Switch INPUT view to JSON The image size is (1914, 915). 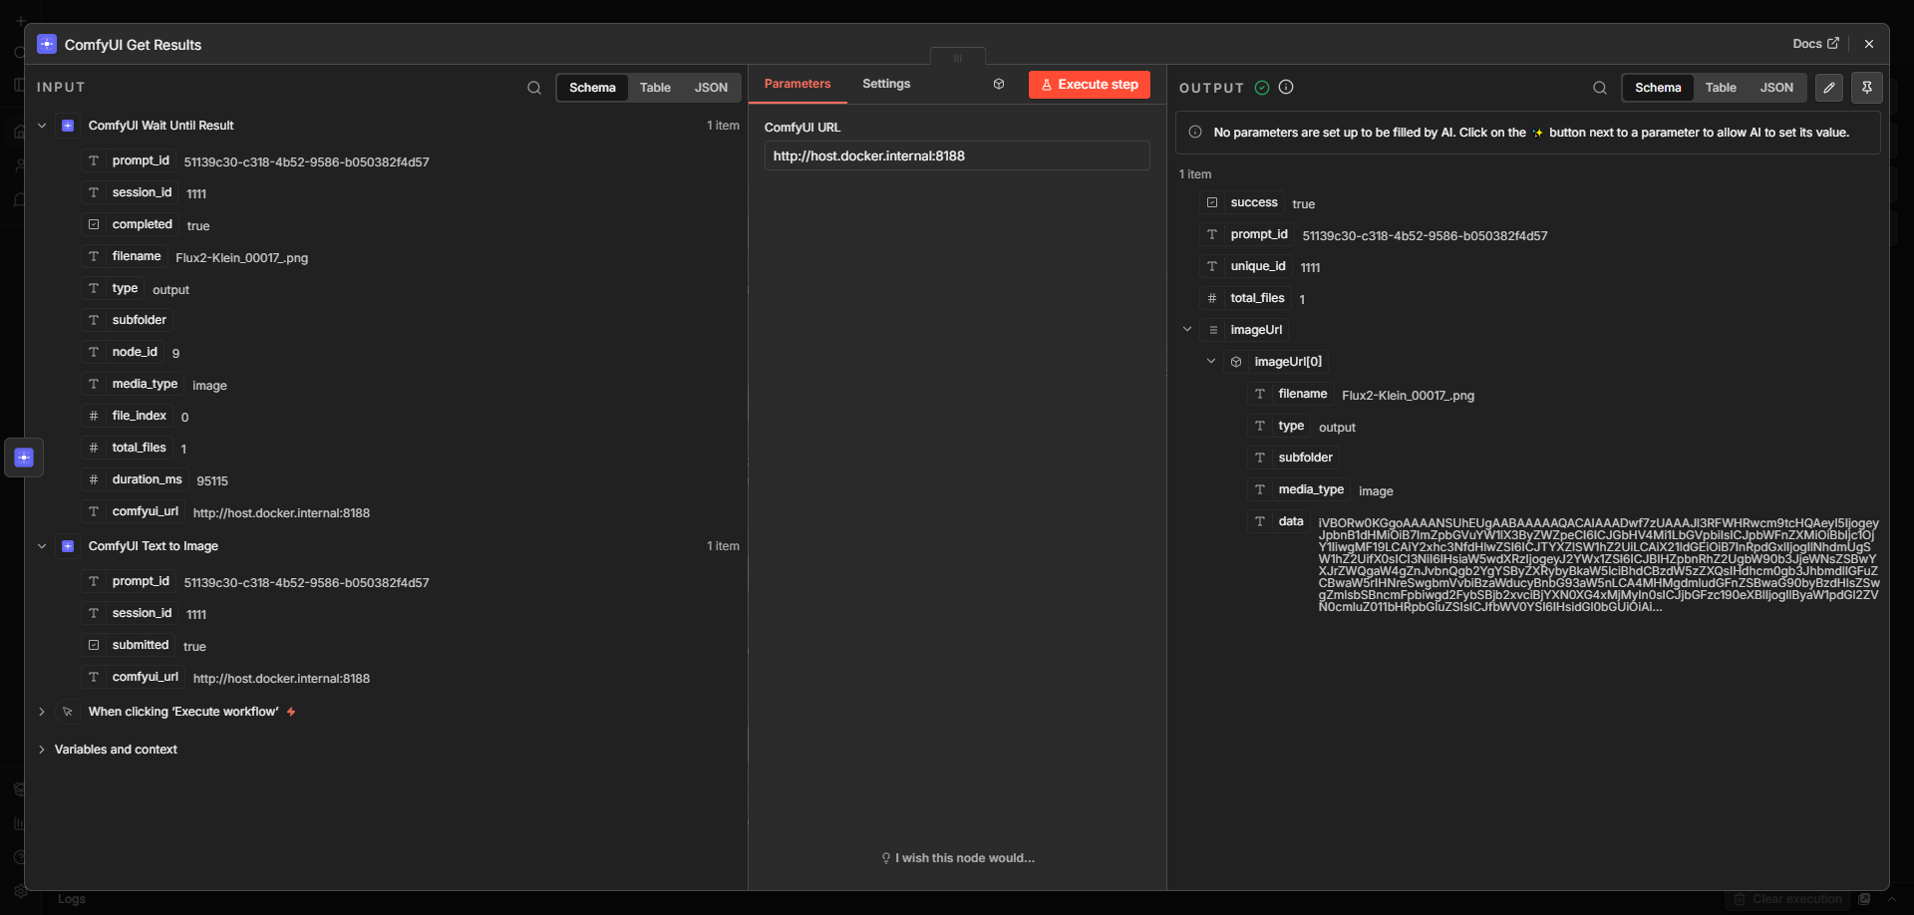[x=711, y=88]
